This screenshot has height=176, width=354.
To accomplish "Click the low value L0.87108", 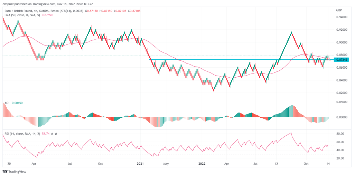I will 119,11.
